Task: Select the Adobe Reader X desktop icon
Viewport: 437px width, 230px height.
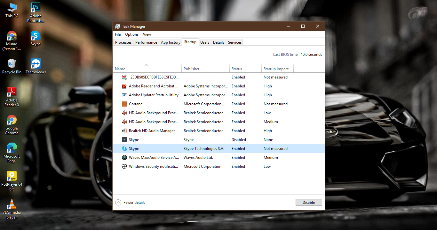Action: tap(12, 97)
